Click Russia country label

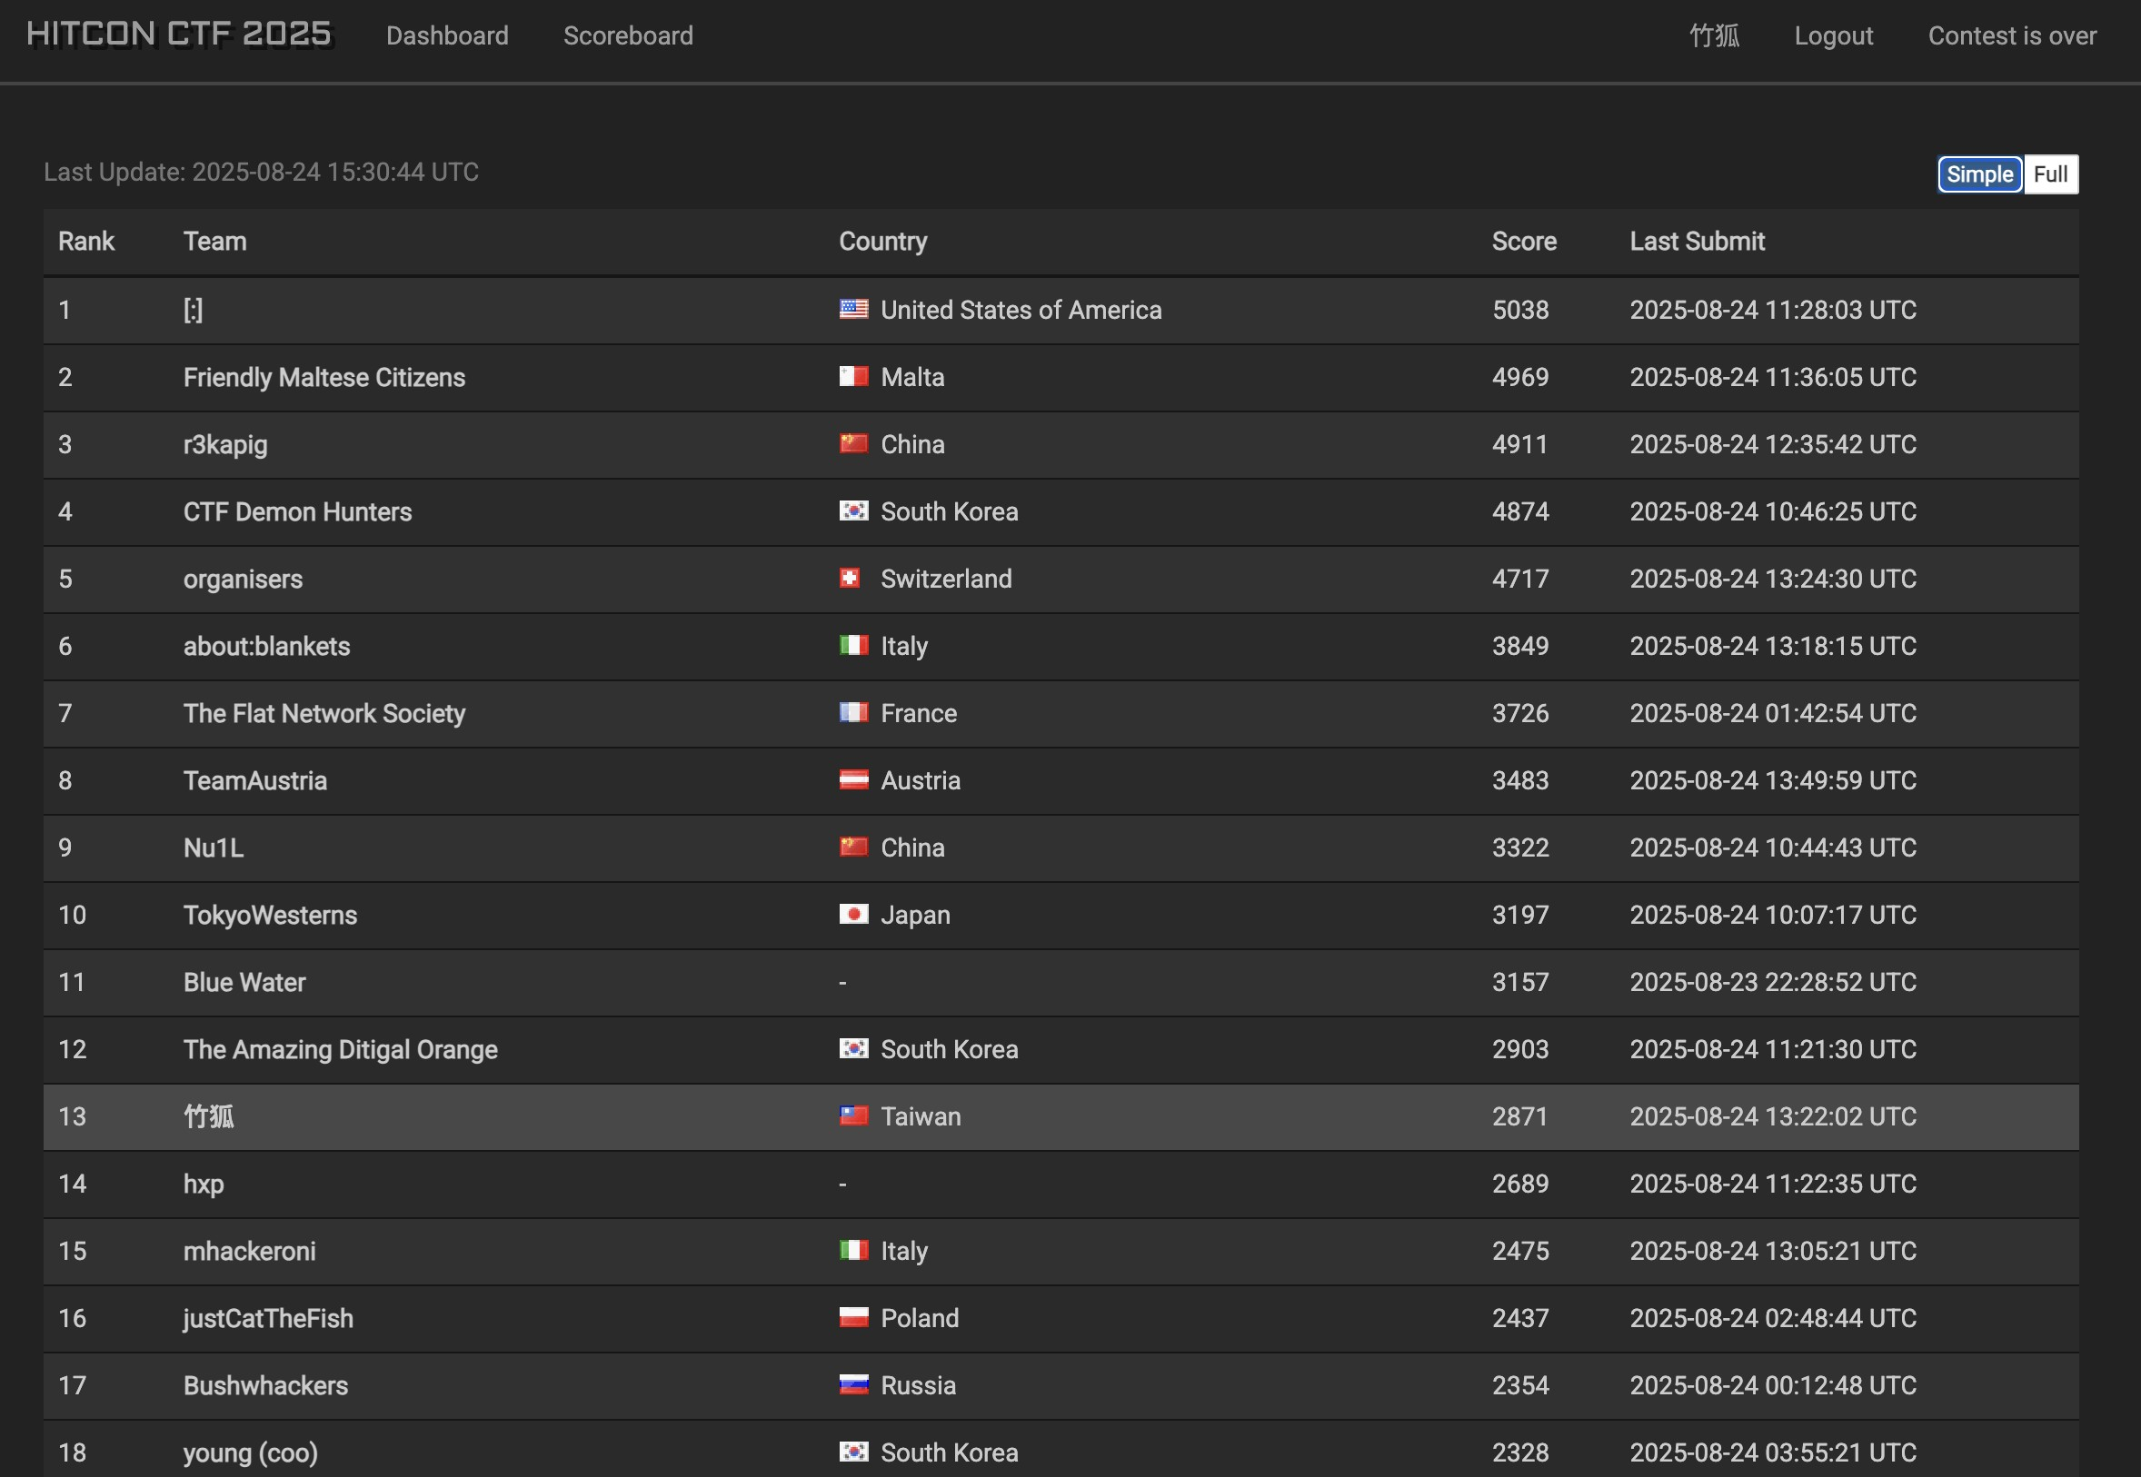point(918,1385)
